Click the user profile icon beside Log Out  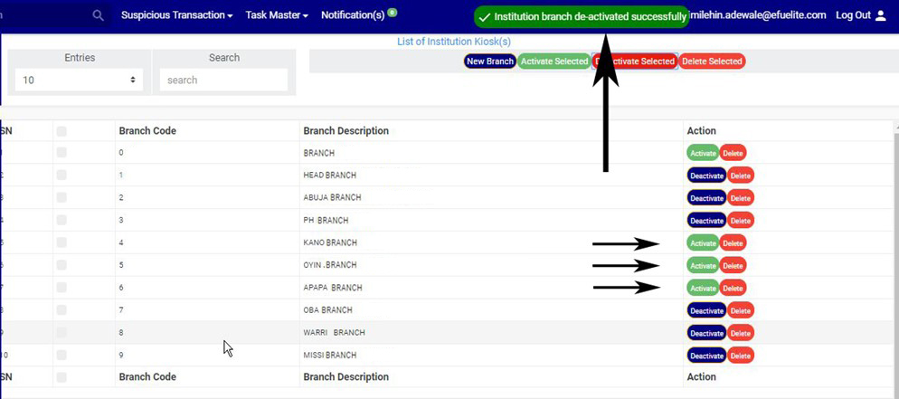point(881,15)
